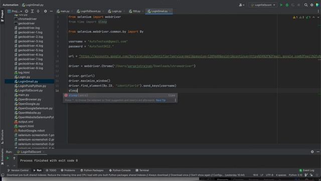Open the Project tool window sidebar button
This screenshot has height=181, width=321.
point(2,16)
